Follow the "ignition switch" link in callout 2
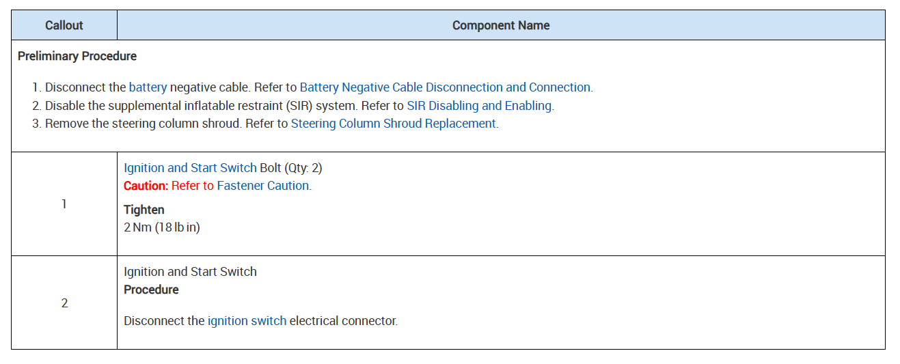Screen dimensions: 900x364 pyautogui.click(x=247, y=321)
